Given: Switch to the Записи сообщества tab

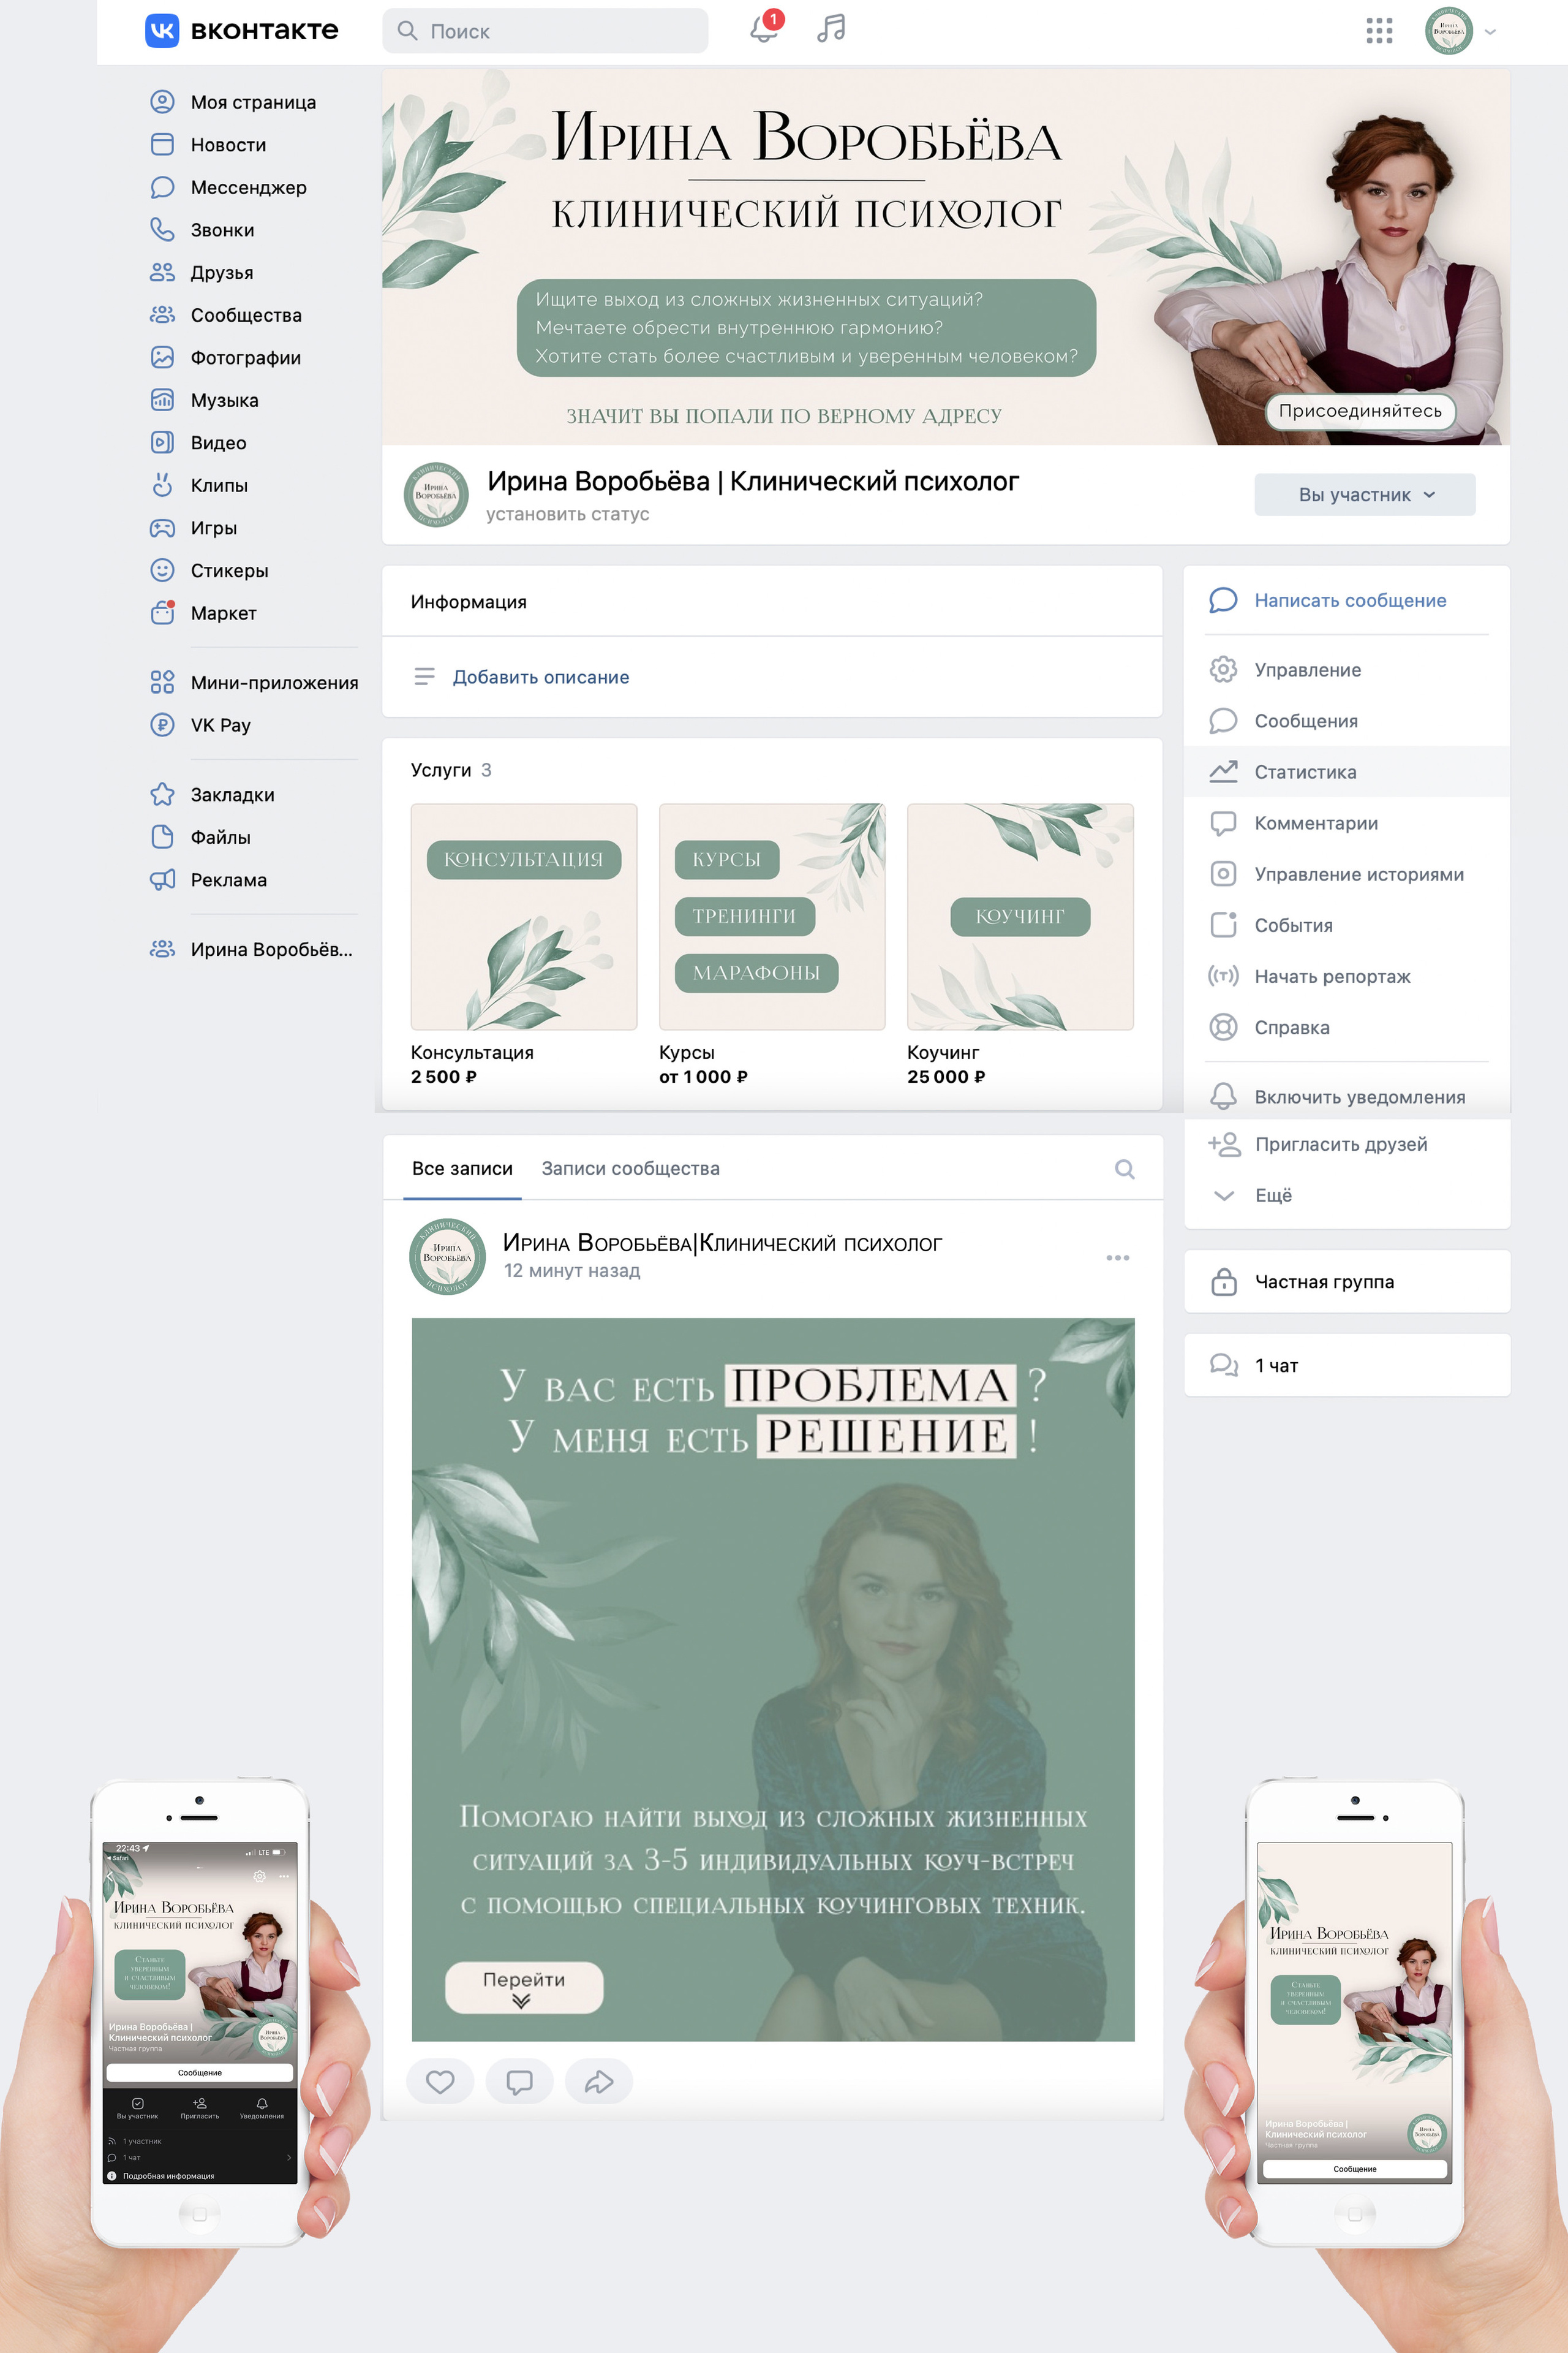Looking at the screenshot, I should (x=630, y=1169).
